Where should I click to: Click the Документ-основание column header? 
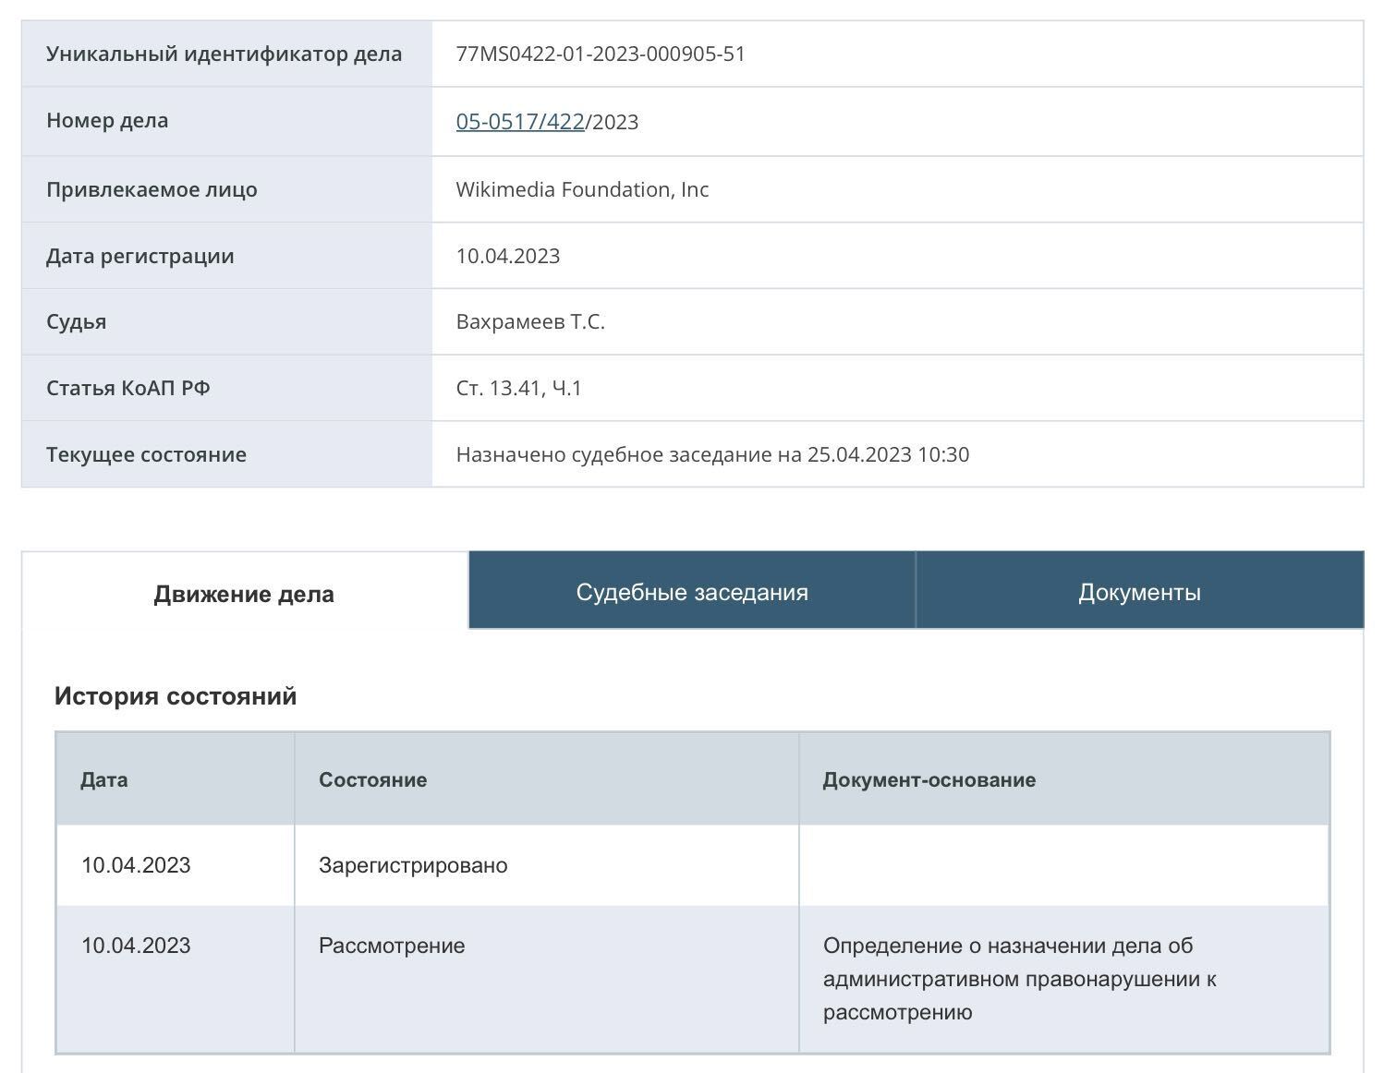[x=929, y=779]
